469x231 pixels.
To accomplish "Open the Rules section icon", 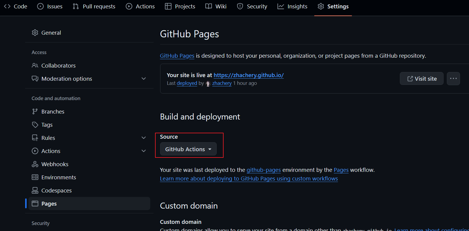I will point(35,137).
